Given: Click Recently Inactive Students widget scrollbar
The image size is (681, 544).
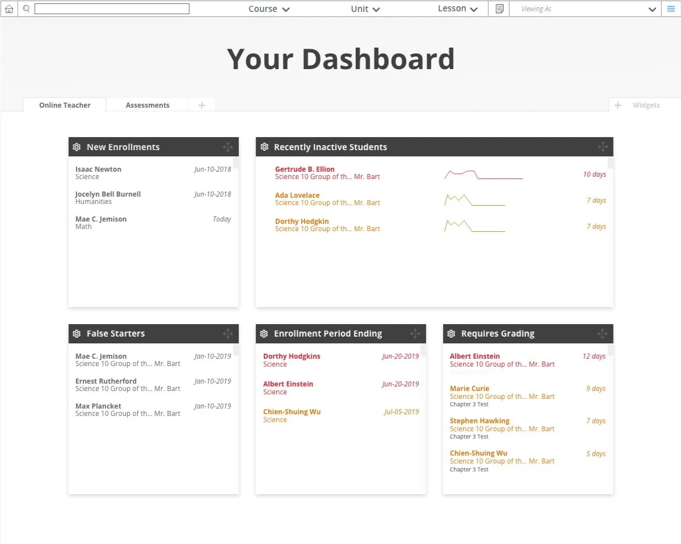Looking at the screenshot, I should click(611, 163).
